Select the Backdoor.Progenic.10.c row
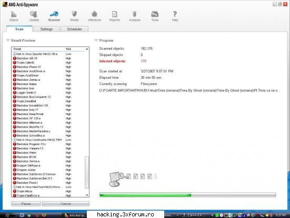 pos(48,144)
